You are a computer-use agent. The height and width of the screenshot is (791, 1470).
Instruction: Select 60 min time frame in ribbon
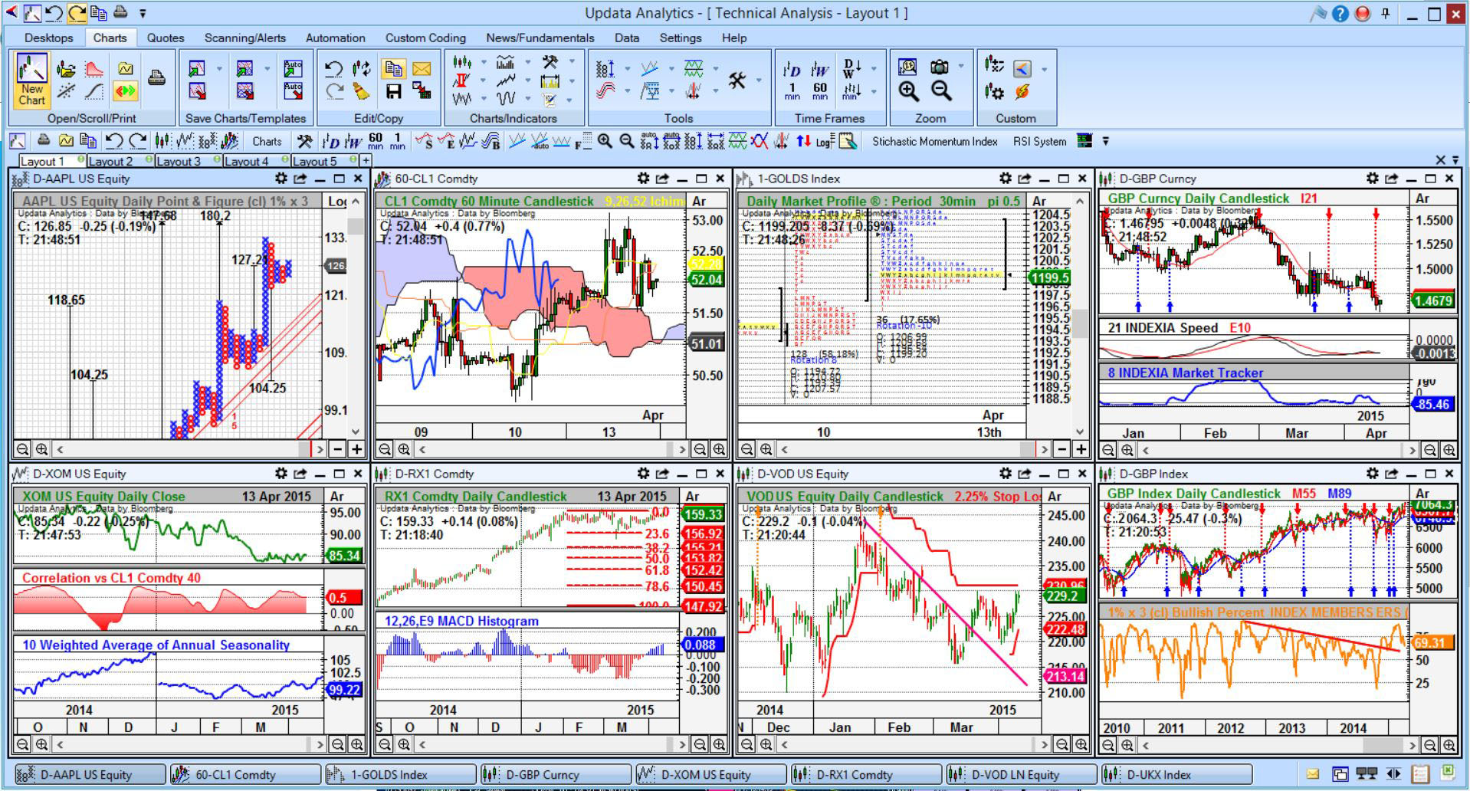[820, 91]
